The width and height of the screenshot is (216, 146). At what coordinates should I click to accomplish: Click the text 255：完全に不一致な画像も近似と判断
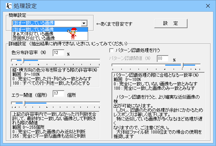[x=49, y=136]
